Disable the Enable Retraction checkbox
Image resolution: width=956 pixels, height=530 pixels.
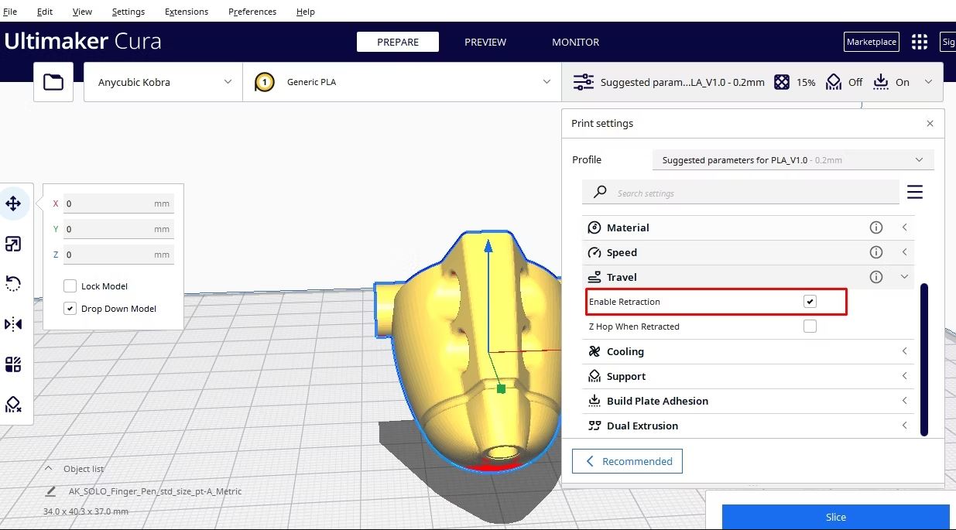810,301
